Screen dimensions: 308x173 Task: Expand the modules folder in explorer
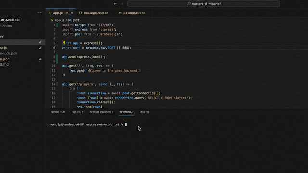23,25
